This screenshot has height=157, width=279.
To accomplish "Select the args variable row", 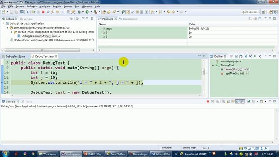I will [x=187, y=28].
